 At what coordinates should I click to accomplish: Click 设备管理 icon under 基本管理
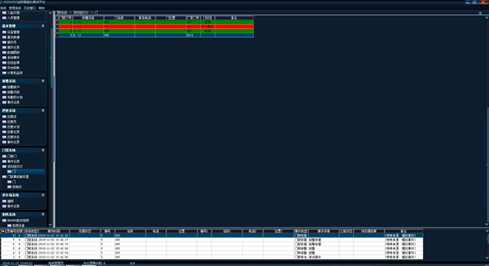click(x=4, y=31)
